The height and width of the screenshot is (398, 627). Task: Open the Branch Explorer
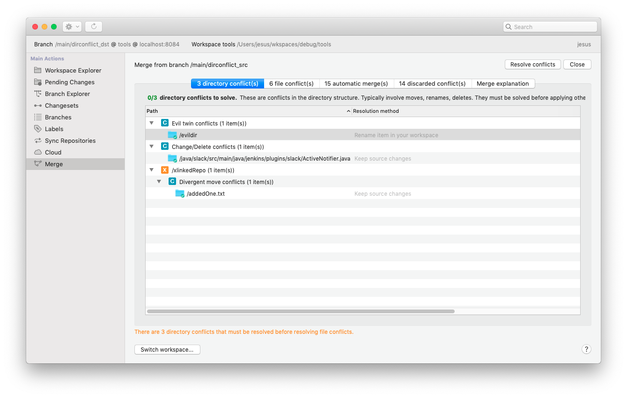(68, 94)
